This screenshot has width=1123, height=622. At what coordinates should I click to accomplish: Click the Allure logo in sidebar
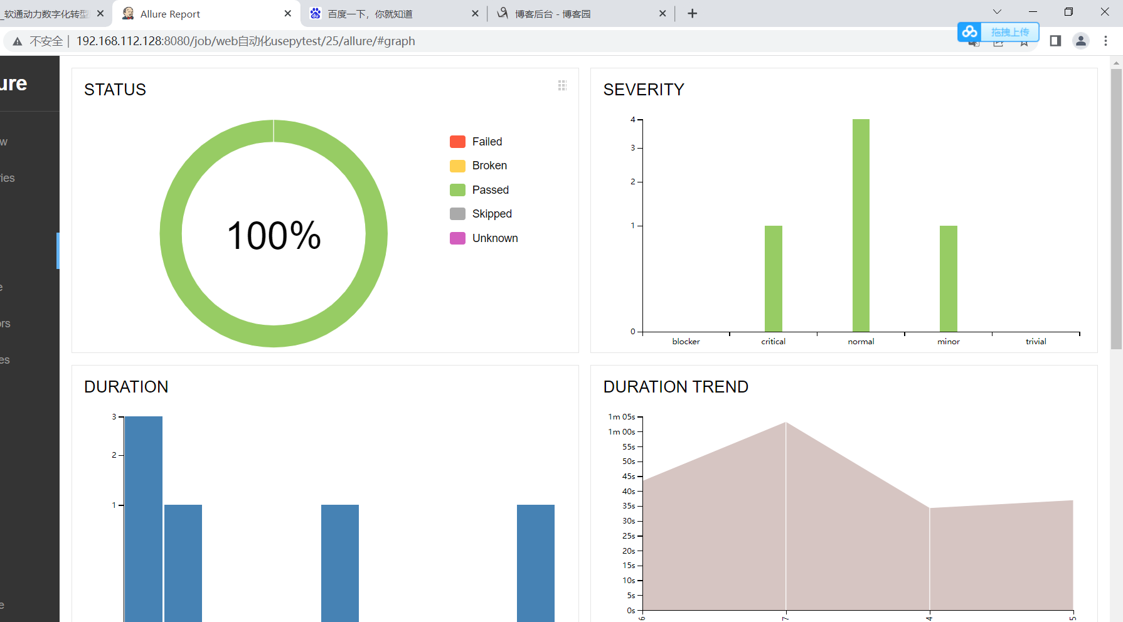[14, 83]
